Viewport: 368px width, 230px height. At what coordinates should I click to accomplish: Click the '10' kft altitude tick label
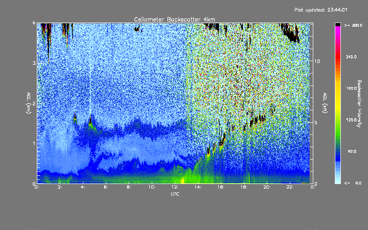[x=317, y=61]
